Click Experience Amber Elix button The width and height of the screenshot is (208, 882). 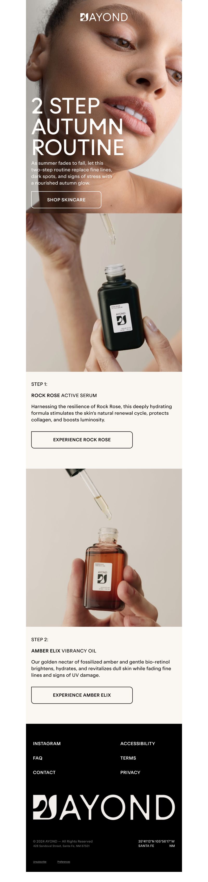tap(82, 695)
